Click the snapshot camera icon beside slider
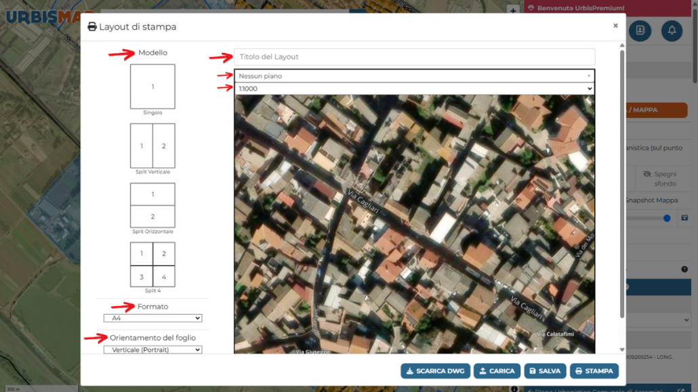Screen dimensions: 698x392 (x=684, y=218)
